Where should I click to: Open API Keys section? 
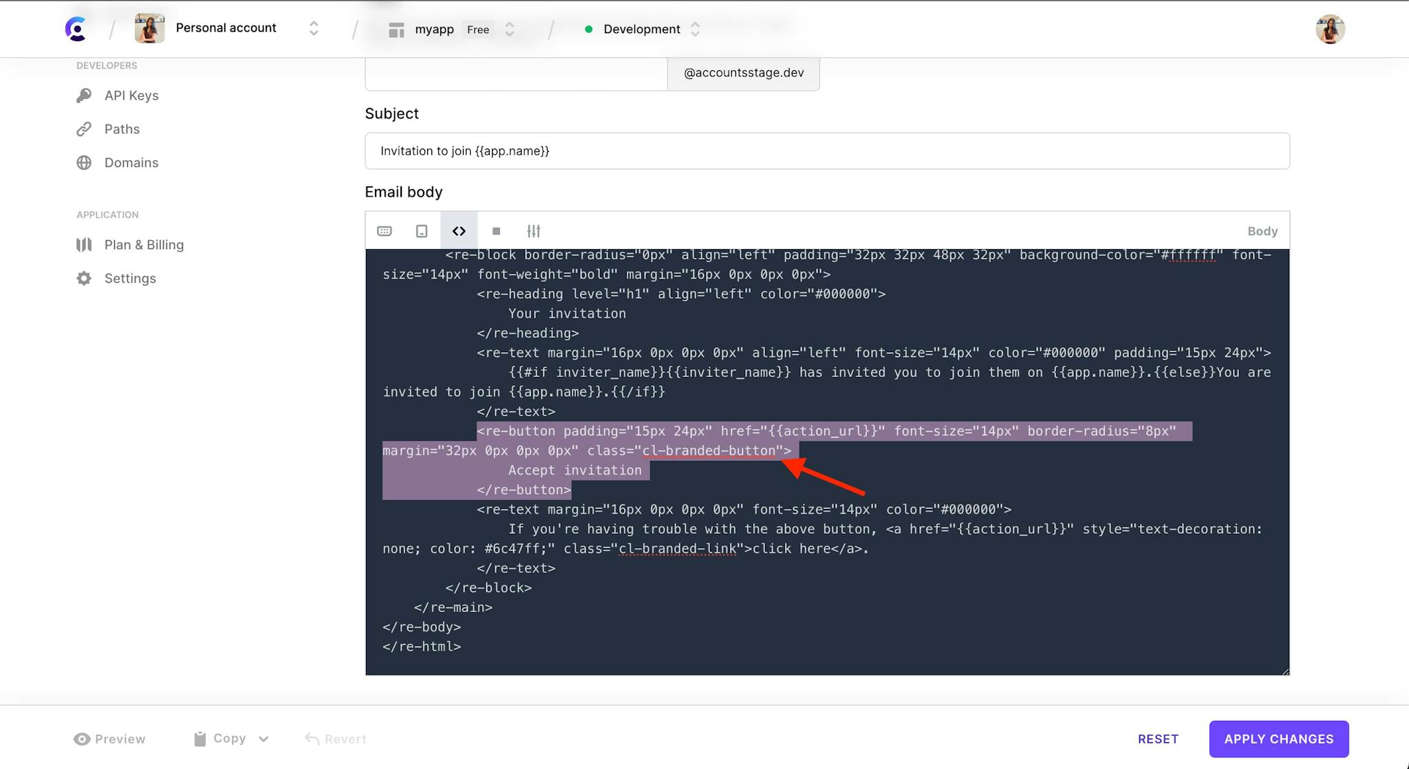[131, 94]
